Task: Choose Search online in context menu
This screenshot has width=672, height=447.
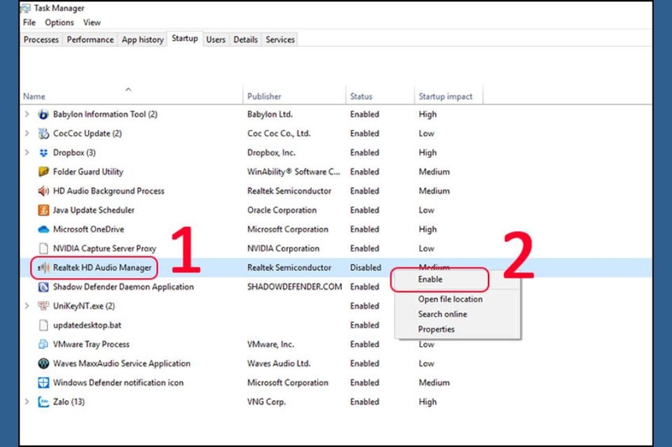Action: pyautogui.click(x=443, y=314)
